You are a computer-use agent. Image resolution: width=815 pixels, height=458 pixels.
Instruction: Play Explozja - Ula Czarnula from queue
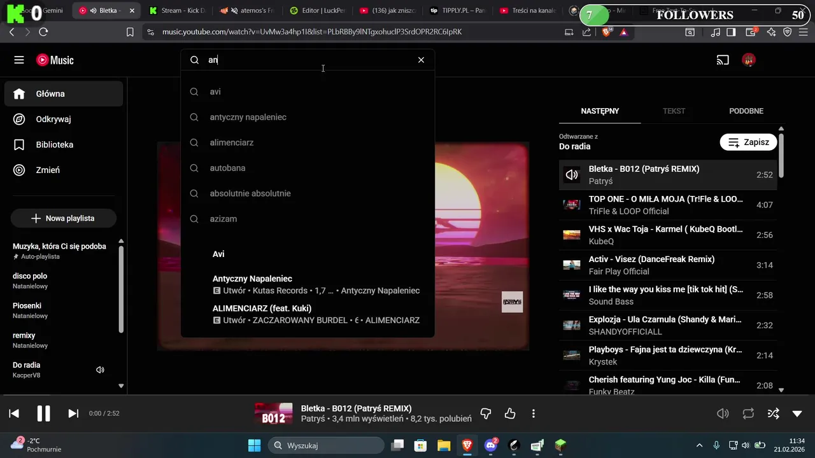point(668,325)
